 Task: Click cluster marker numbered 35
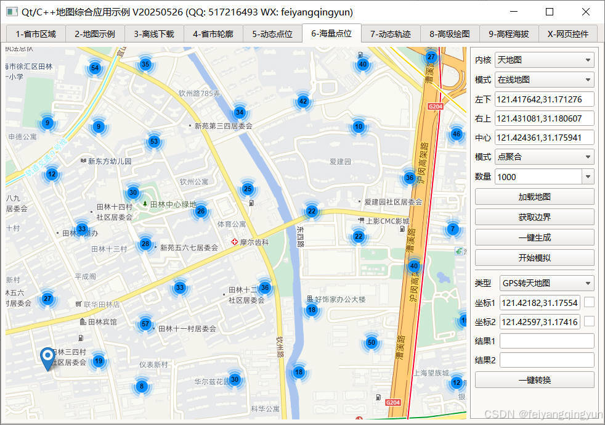click(145, 65)
